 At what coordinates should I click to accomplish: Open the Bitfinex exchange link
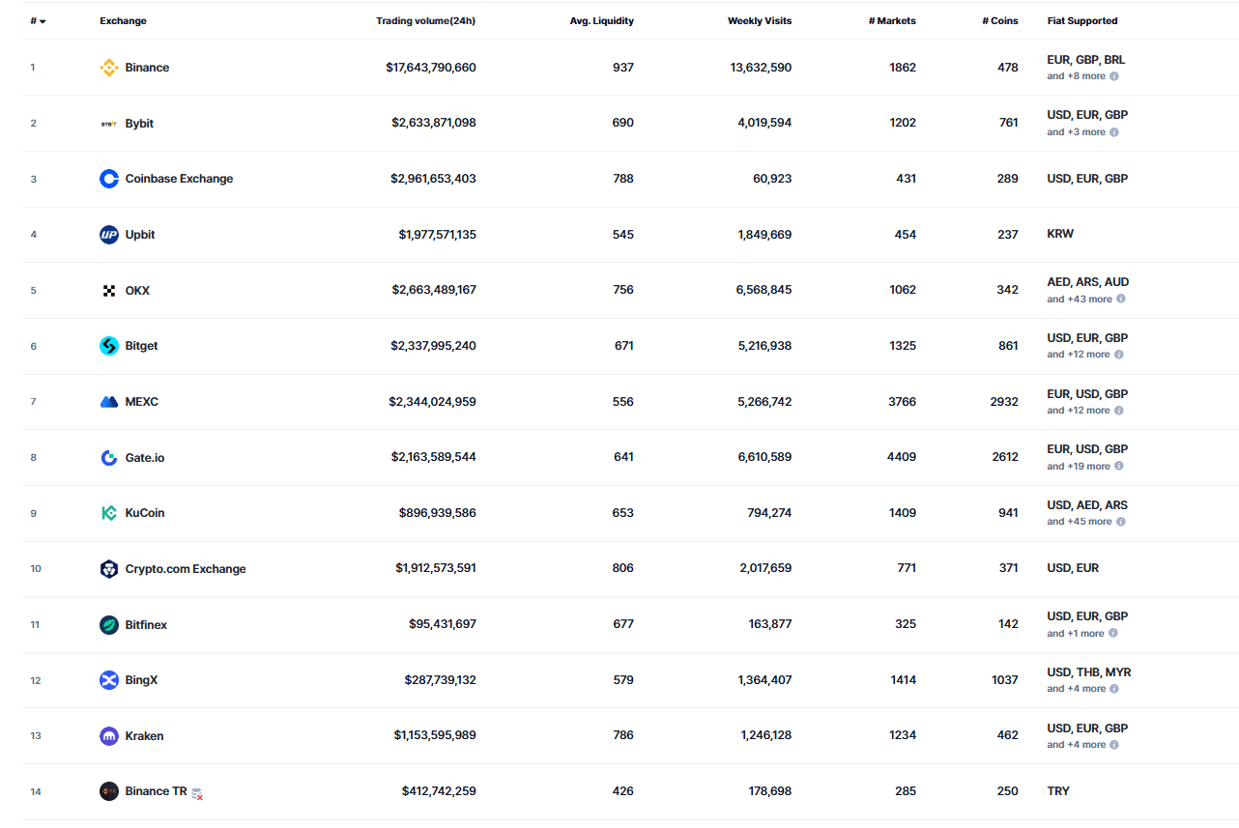point(146,624)
